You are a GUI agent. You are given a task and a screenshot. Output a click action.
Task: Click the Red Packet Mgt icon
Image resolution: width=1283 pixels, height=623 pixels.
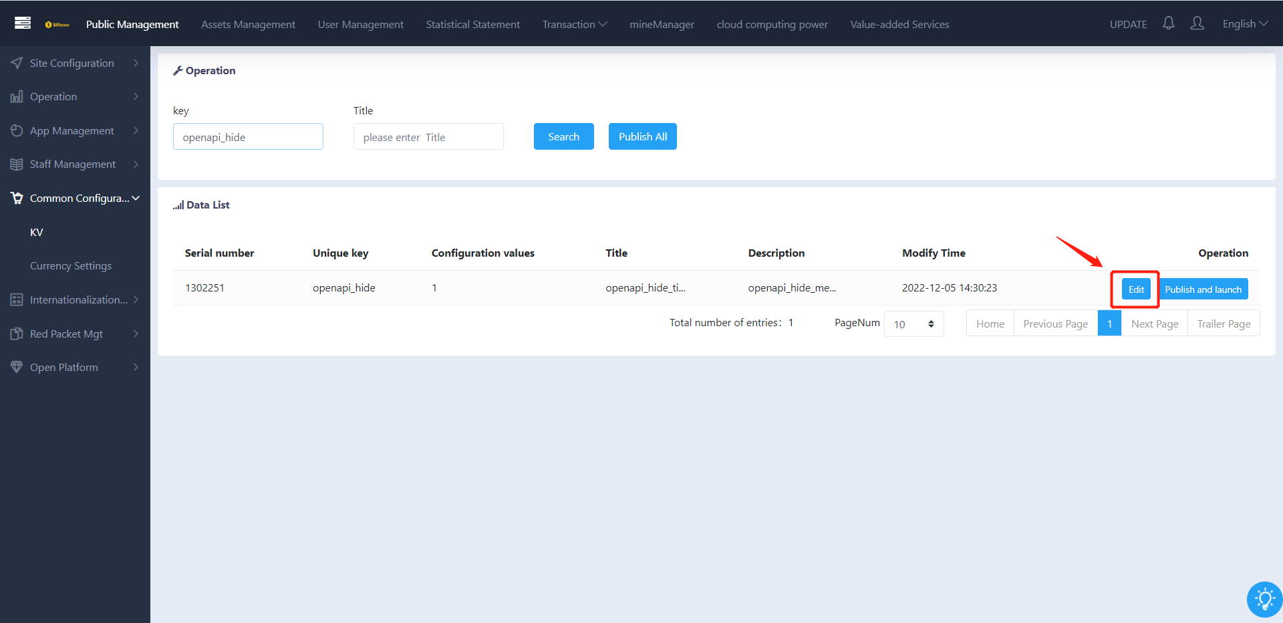pyautogui.click(x=17, y=334)
